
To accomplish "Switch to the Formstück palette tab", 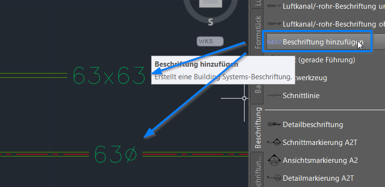I will [257, 32].
